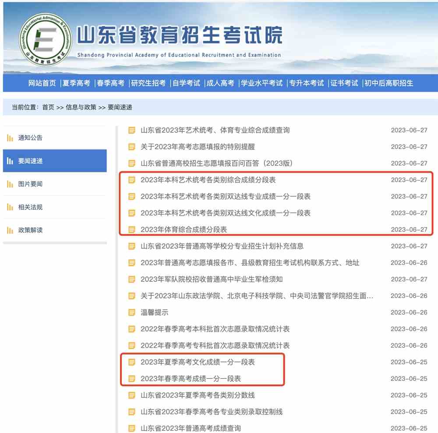Image resolution: width=438 pixels, height=433 pixels.
Task: Open 2023年军队院校招收普通高中毕业生军检须知
Action: pos(212,279)
